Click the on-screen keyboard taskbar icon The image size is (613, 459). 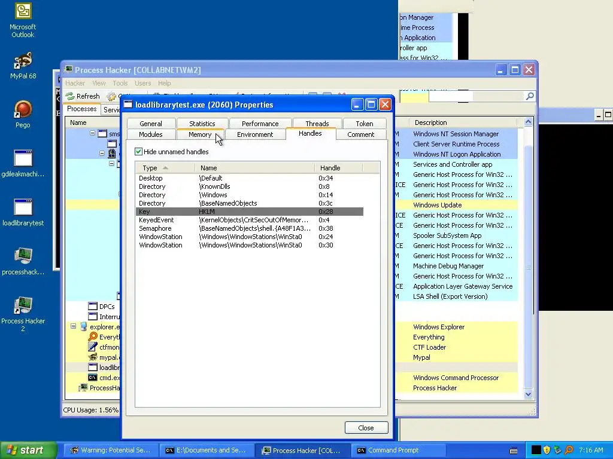(514, 451)
